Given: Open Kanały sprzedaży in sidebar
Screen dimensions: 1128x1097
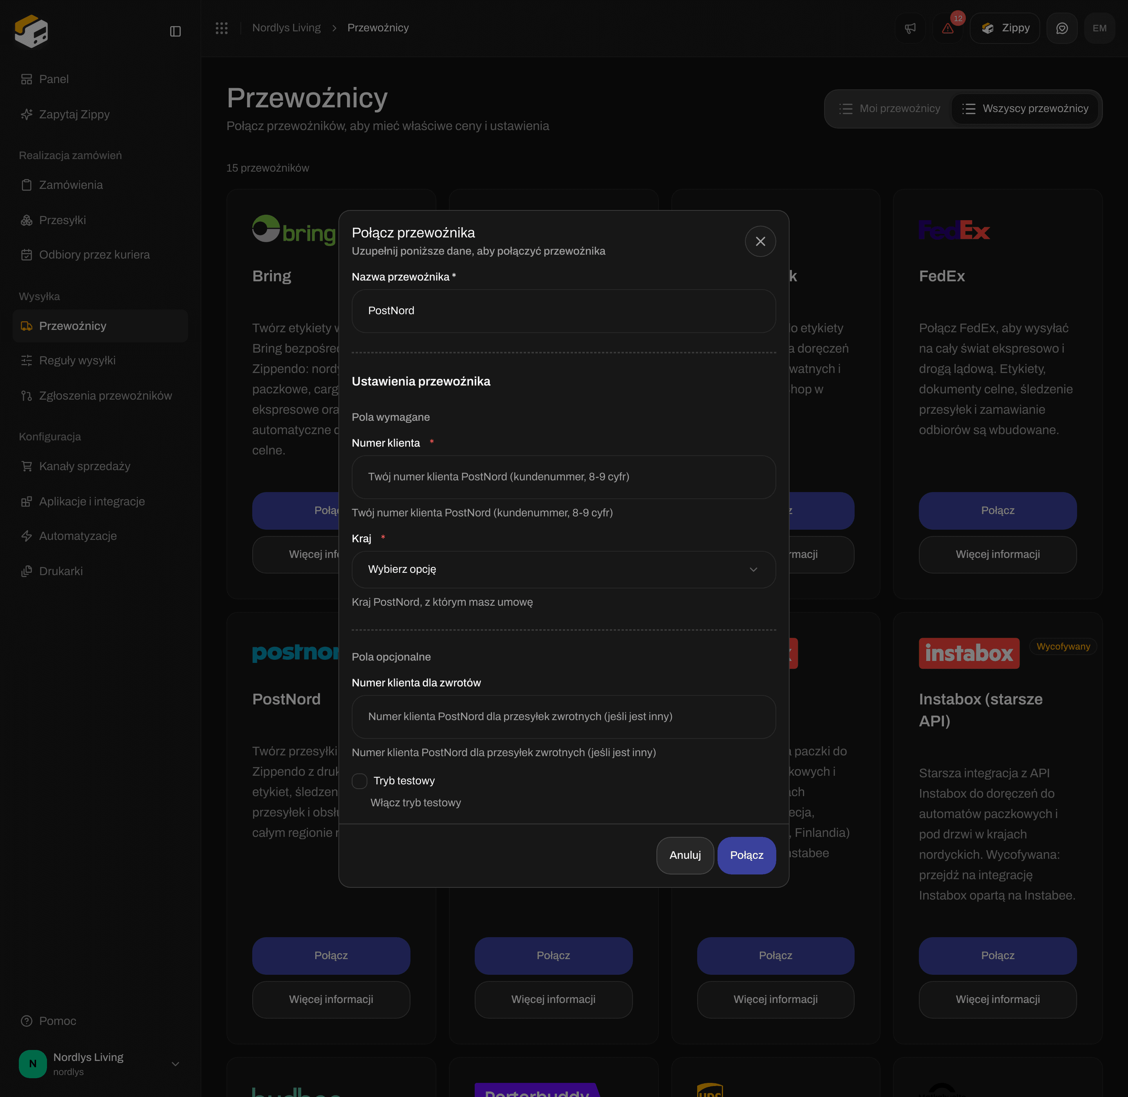Looking at the screenshot, I should 100,466.
